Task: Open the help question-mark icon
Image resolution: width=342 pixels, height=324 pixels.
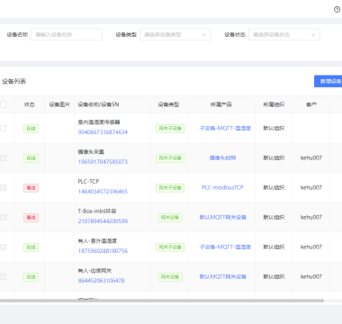Action: tap(337, 10)
